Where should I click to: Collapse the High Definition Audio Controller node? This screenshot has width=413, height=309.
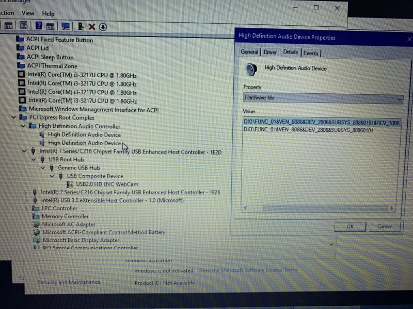(23, 126)
